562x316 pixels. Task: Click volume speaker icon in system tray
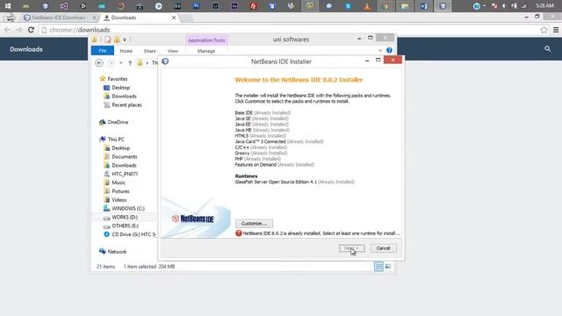pyautogui.click(x=504, y=6)
